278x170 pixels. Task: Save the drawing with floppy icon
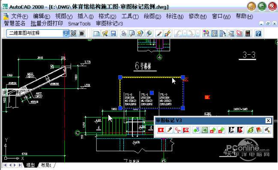(x=113, y=33)
